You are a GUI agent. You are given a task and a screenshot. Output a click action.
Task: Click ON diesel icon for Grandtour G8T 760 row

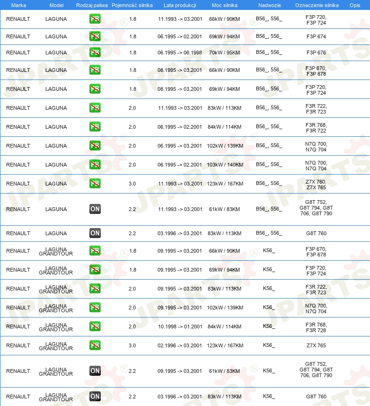pos(95,396)
